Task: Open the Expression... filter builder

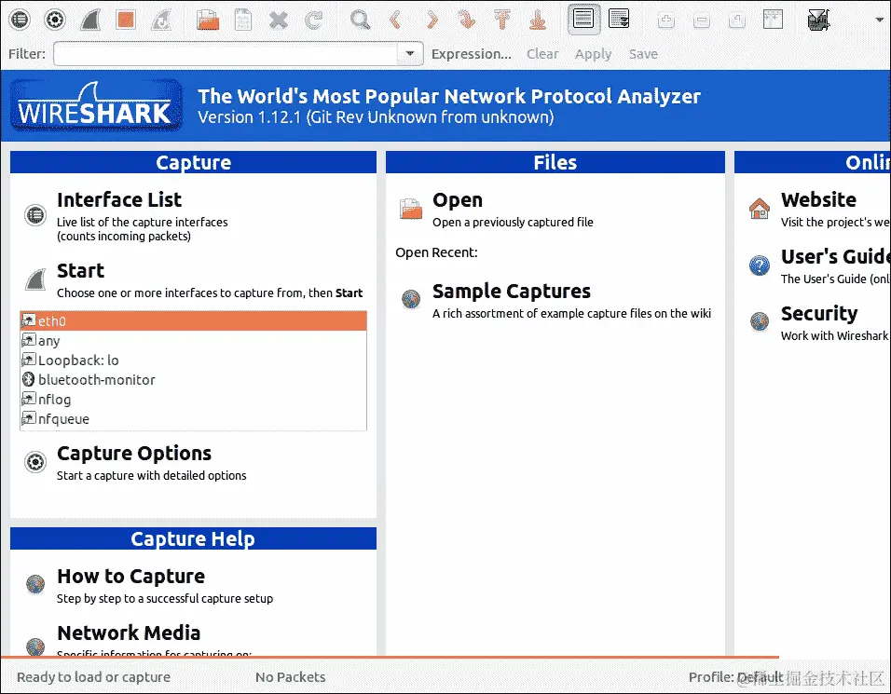Action: click(x=471, y=54)
